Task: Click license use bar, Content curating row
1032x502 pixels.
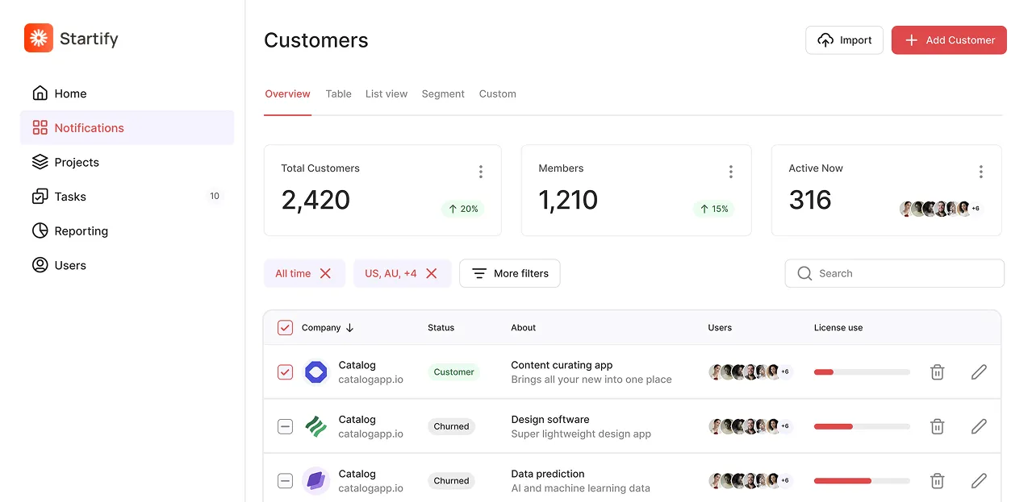Action: click(x=862, y=372)
